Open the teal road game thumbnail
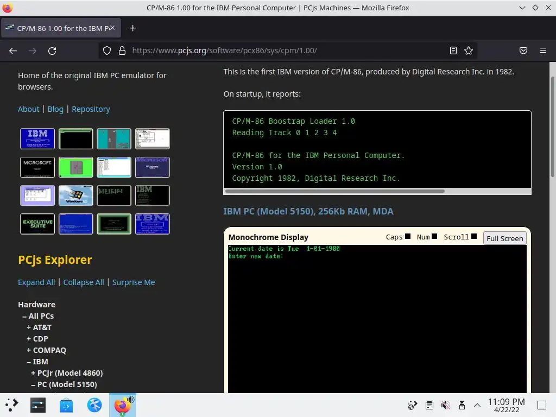The height and width of the screenshot is (417, 556). 114,138
